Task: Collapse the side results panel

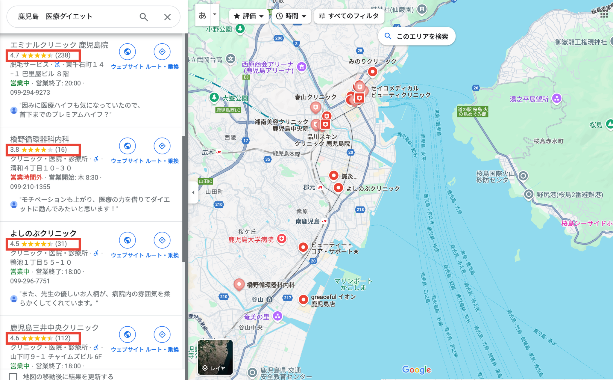Action: (x=193, y=192)
